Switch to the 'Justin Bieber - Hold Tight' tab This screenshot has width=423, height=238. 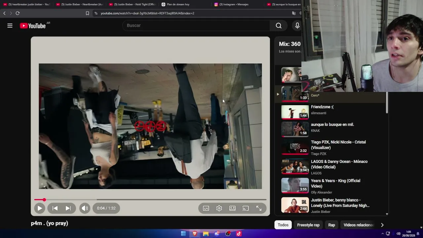(x=132, y=4)
